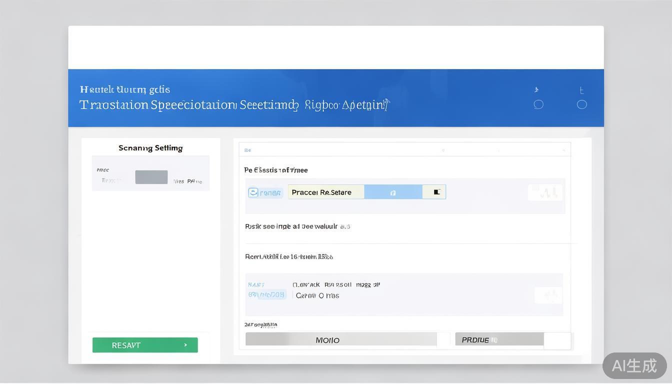Click the rightmost circle icon in blue header
This screenshot has height=384, width=672.
click(581, 104)
